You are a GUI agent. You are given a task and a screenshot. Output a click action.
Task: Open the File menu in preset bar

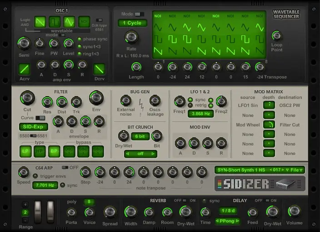296,170
